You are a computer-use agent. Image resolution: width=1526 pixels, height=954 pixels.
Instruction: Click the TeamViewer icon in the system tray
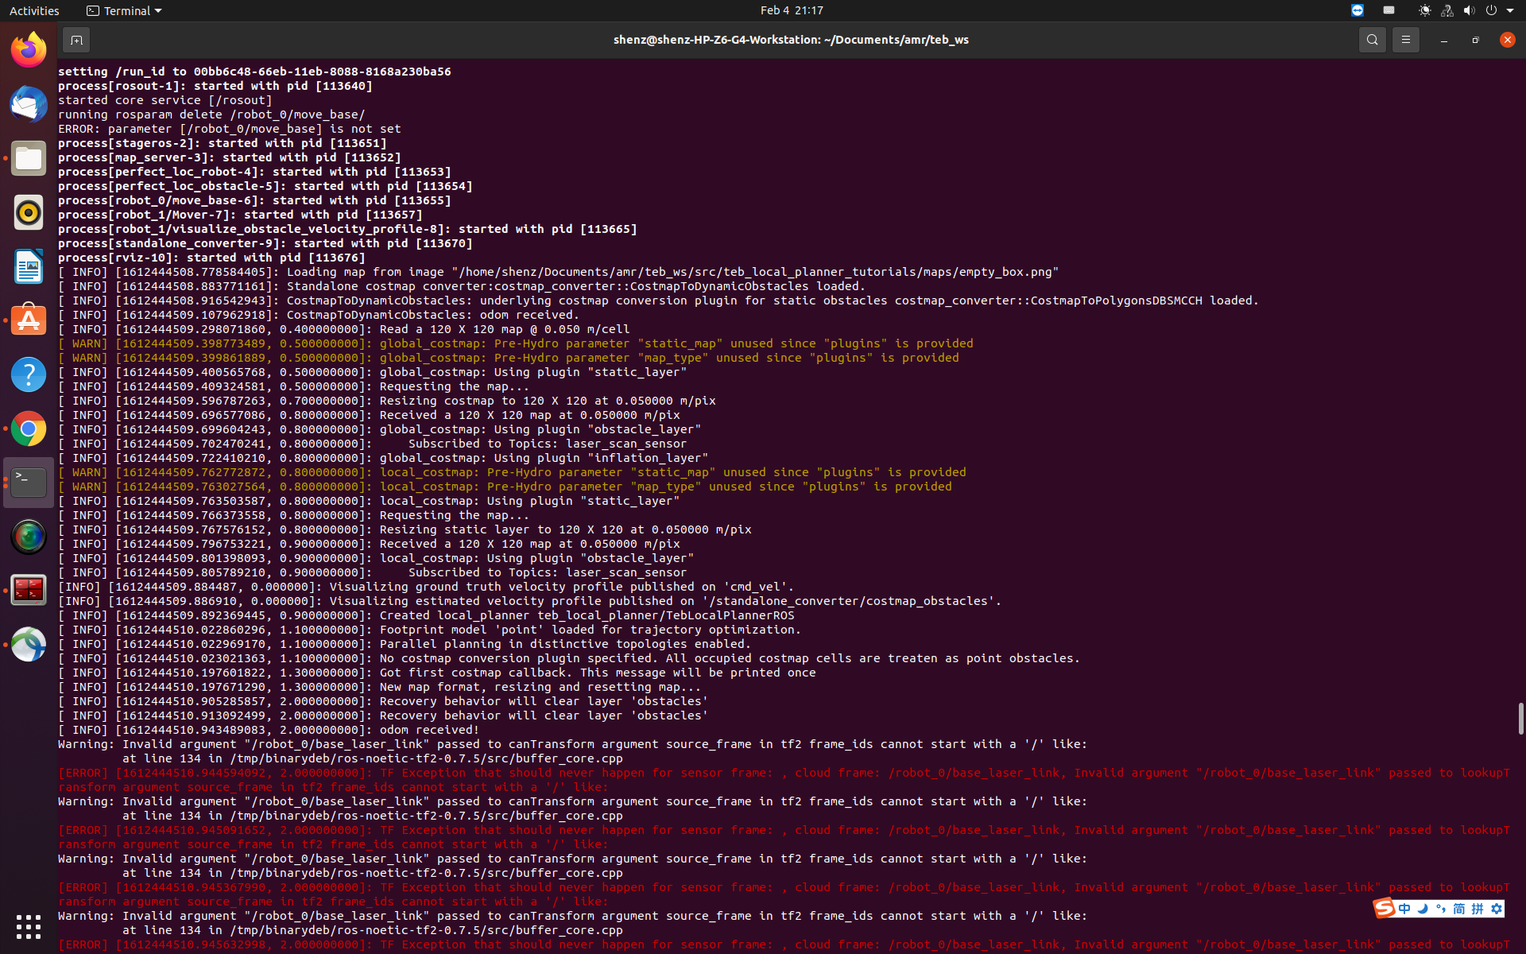tap(1357, 10)
